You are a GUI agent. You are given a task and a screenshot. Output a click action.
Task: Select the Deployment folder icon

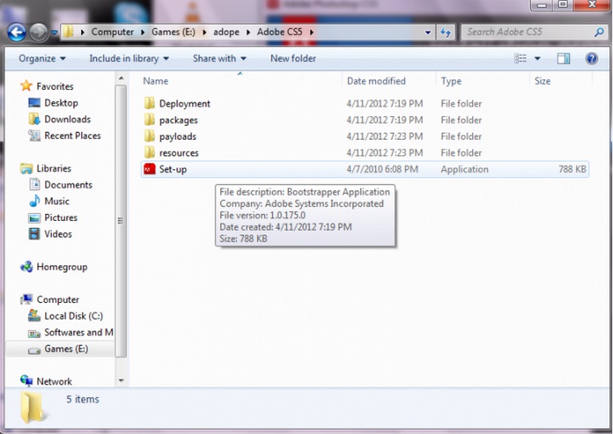click(149, 103)
